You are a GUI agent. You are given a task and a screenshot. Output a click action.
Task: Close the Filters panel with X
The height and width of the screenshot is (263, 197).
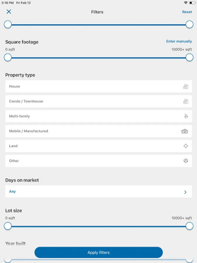9,12
